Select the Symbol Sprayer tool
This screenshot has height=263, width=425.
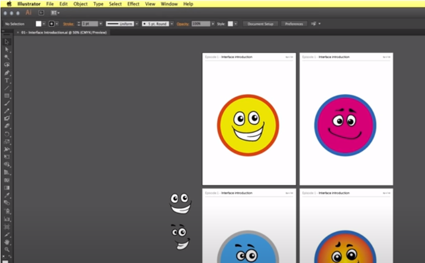[7, 211]
